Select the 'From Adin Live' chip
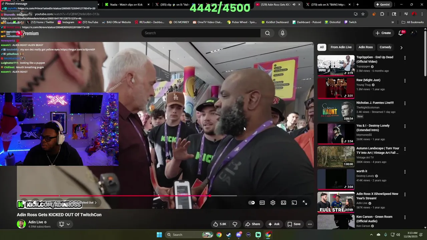This screenshot has height=240, width=427. (341, 47)
